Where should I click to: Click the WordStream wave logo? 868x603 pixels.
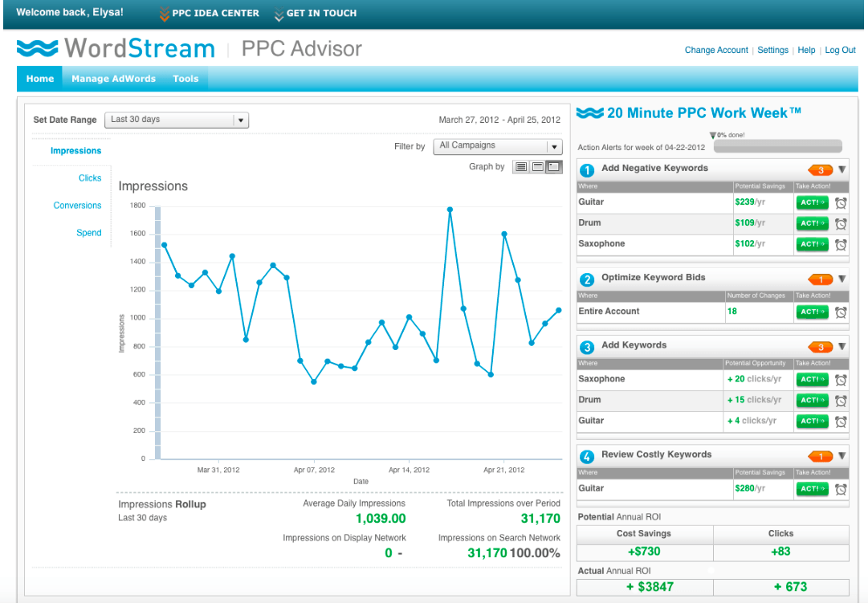(x=37, y=48)
